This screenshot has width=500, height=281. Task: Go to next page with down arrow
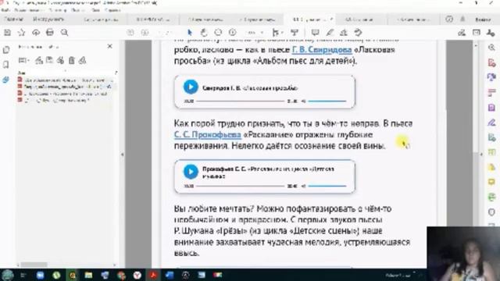click(x=145, y=33)
